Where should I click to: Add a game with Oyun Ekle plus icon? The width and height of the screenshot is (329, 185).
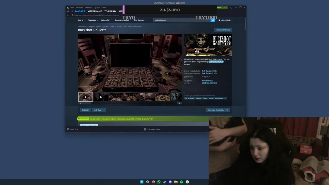click(x=68, y=129)
